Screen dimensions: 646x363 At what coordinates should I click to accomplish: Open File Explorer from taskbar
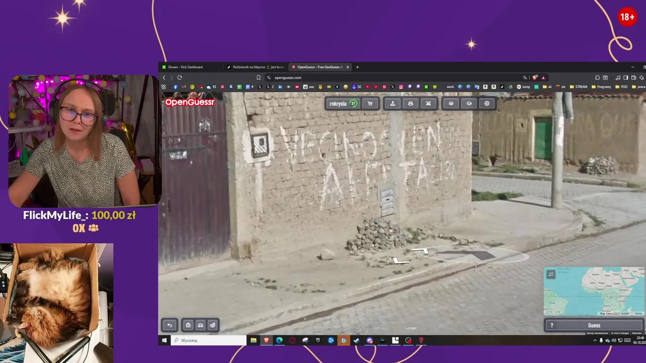(253, 340)
